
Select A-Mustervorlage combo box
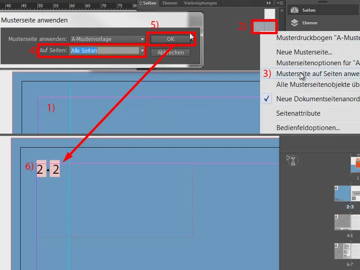point(108,39)
